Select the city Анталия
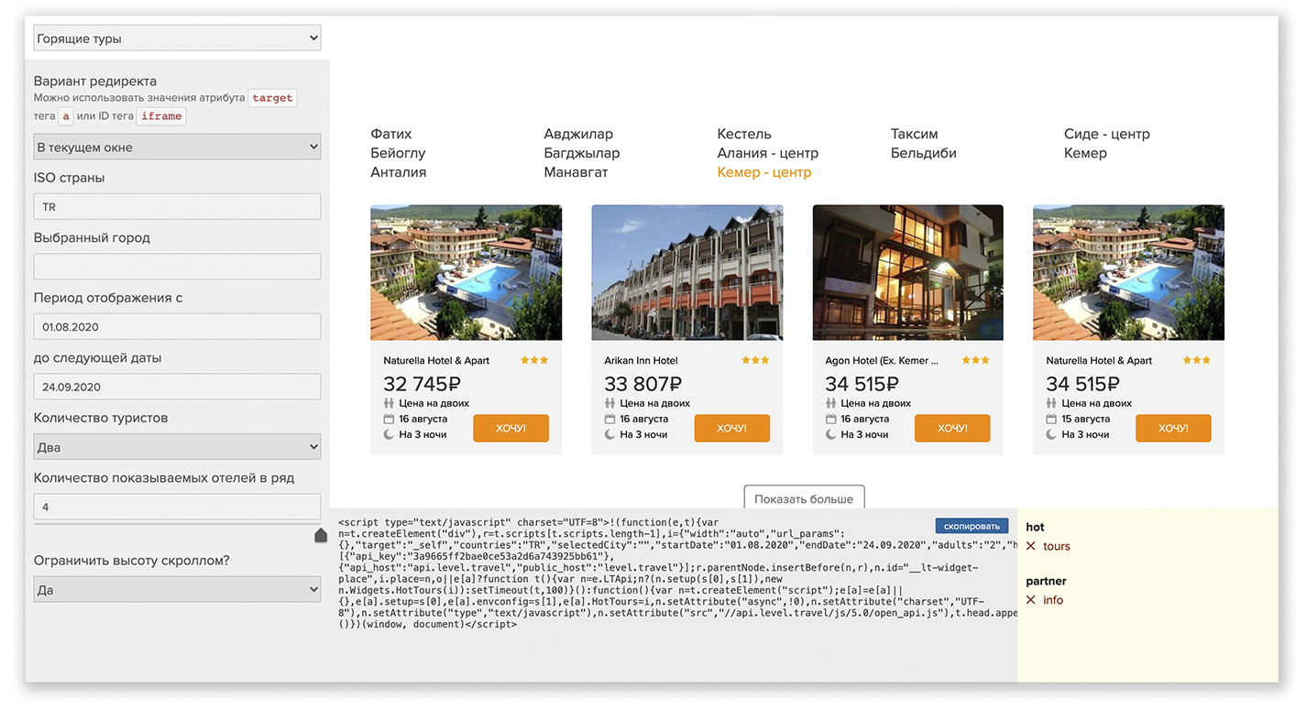Viewport: 1296px width, 710px height. click(x=398, y=172)
